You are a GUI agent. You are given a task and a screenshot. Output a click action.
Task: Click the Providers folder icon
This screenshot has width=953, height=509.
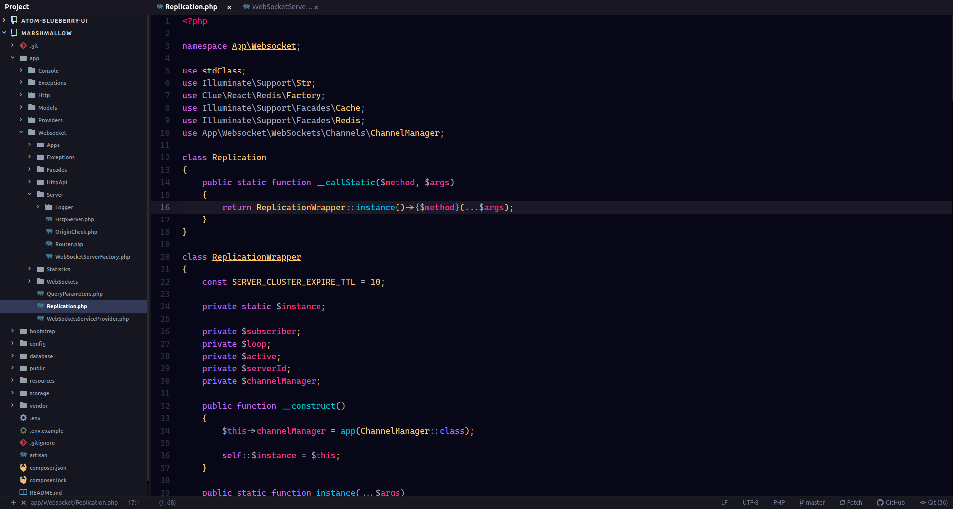32,120
